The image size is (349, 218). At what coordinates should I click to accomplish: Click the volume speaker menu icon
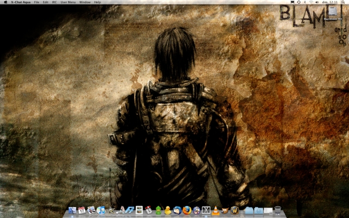[317, 2]
